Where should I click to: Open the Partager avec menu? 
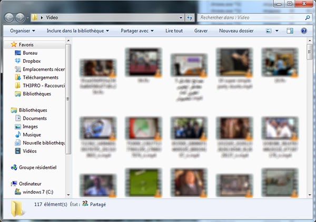(137, 31)
